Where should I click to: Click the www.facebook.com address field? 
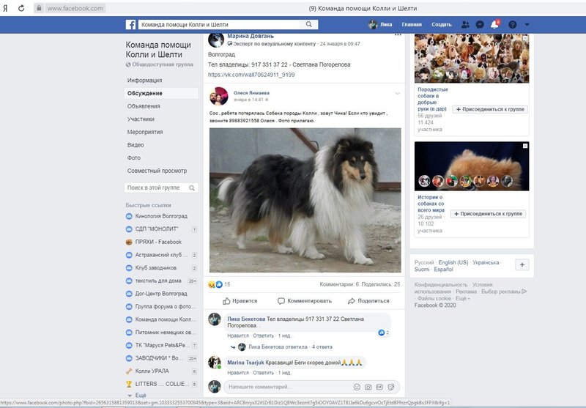[x=75, y=8]
